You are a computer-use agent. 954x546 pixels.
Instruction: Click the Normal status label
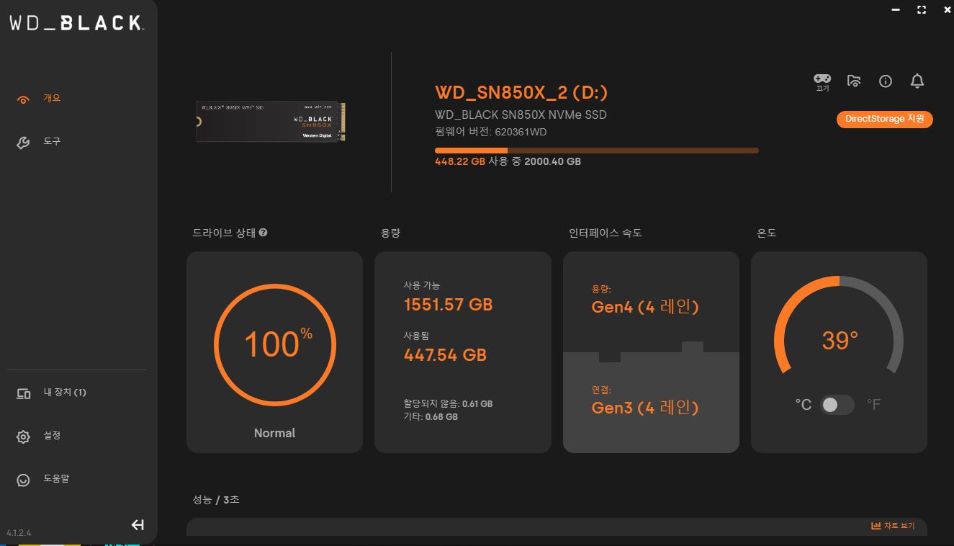(x=274, y=433)
